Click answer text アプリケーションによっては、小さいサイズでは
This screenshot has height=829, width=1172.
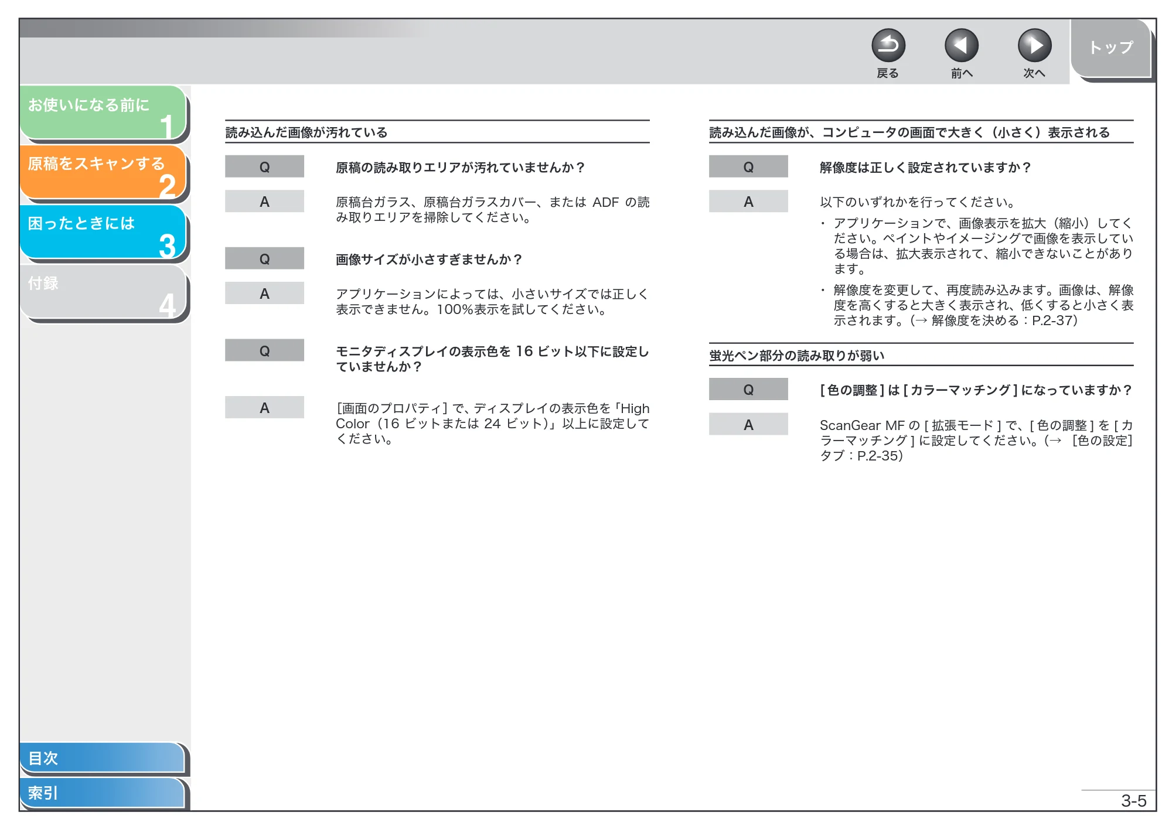click(x=492, y=302)
